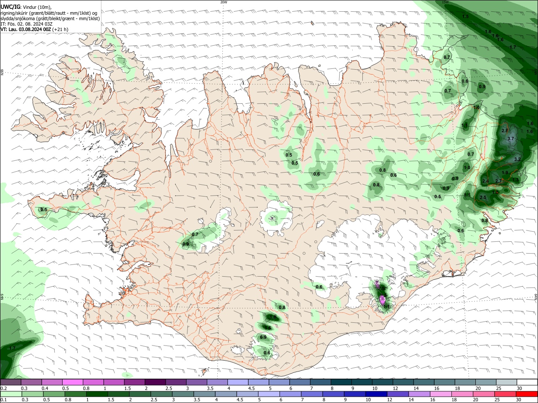Click the 'VT: Lau. 03.08.2024 00Z (+21 h)' line
Viewport: 538px width, 403px height.
pyautogui.click(x=34, y=29)
